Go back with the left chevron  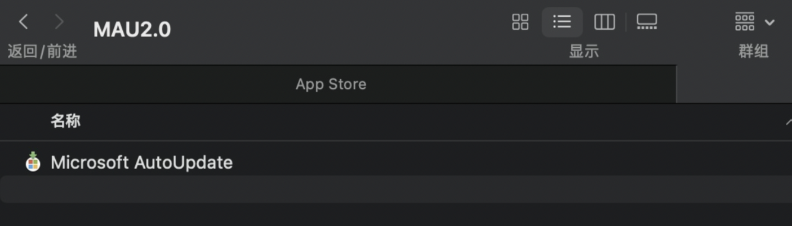(x=23, y=22)
